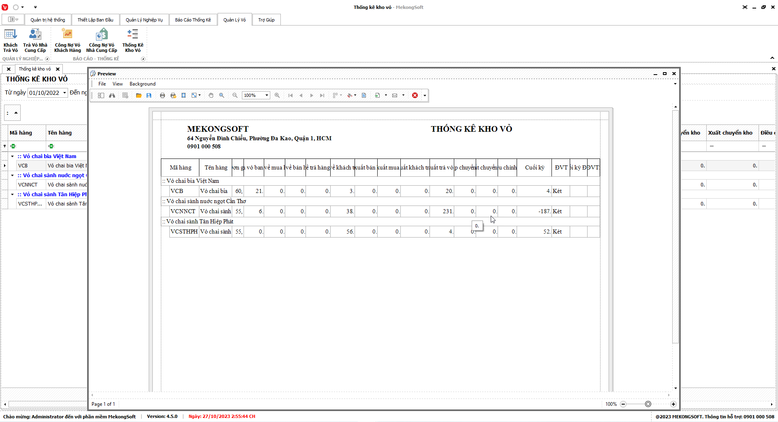Click the MekongSoft app logo icon
This screenshot has height=422, width=778.
click(x=5, y=7)
